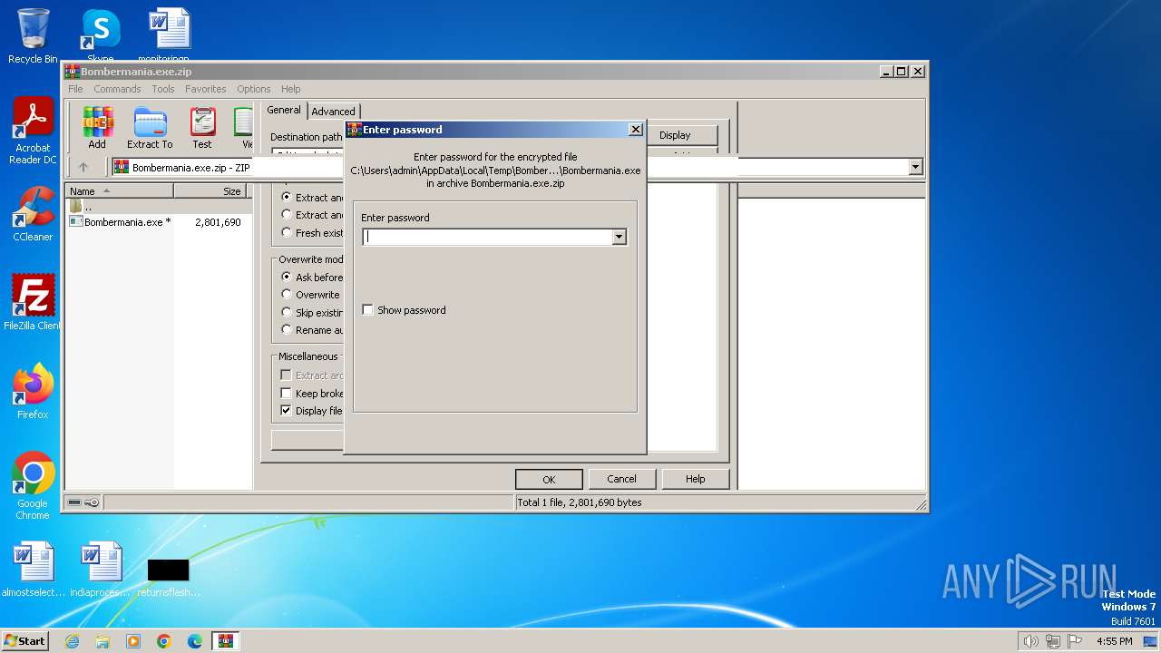Open the Skype desktop shortcut
Screen dimensions: 1161x653
pyautogui.click(x=100, y=36)
